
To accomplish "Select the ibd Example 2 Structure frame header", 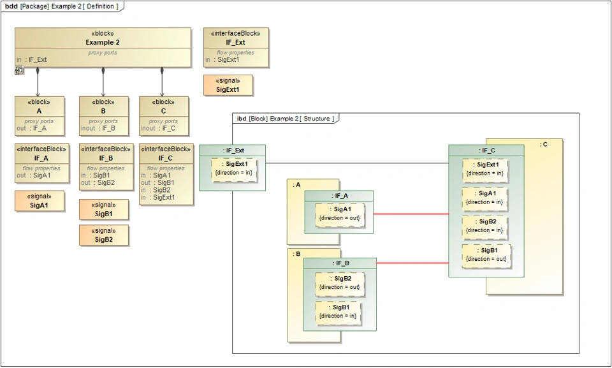I will (286, 119).
